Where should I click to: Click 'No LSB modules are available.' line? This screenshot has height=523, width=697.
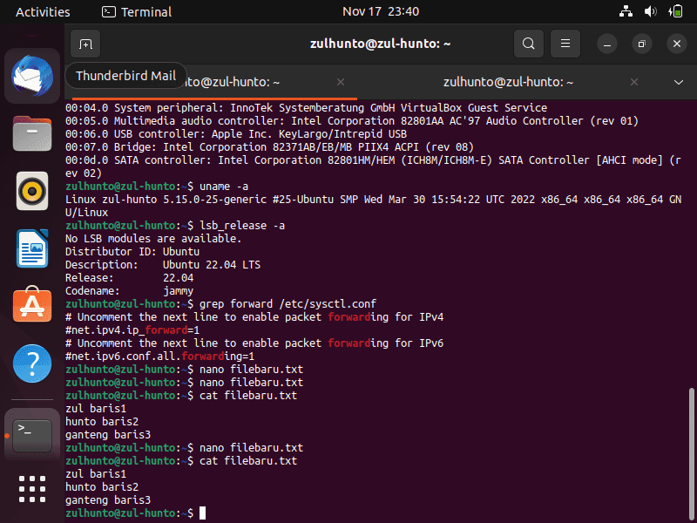(153, 238)
